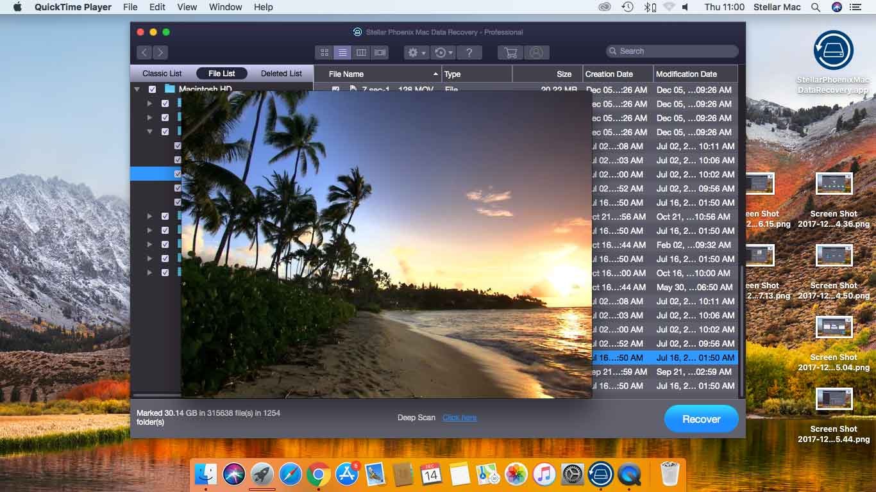The image size is (876, 492).
Task: Open Trash in the Dock
Action: 670,475
